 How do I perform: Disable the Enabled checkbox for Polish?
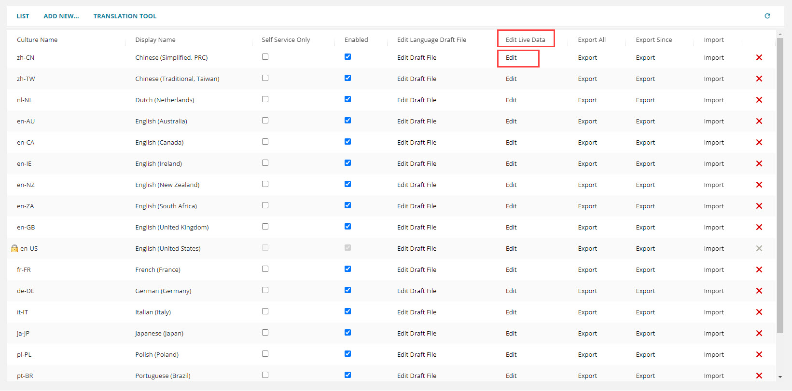pyautogui.click(x=347, y=354)
